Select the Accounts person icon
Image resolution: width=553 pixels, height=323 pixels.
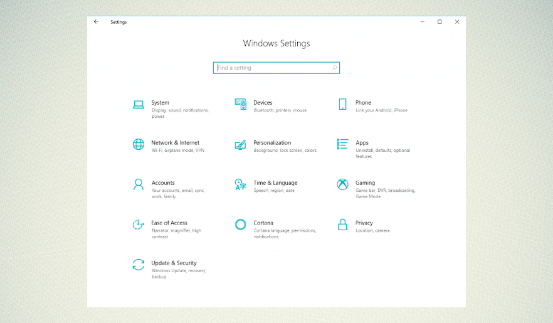coord(139,184)
